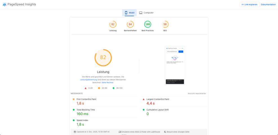Click the Cumulative Layout Shift value 0
This screenshot has height=135, width=278.
(x=148, y=114)
